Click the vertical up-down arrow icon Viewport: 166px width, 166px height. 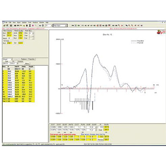pyautogui.click(x=27, y=25)
